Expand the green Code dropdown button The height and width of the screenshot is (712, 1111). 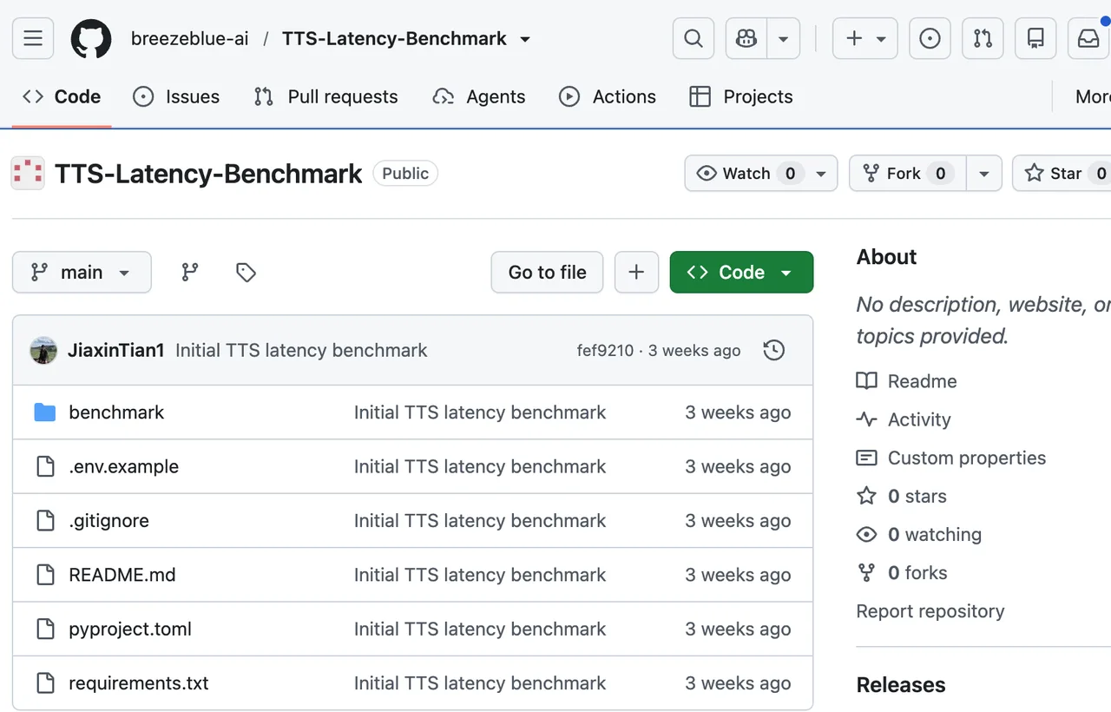tap(741, 273)
